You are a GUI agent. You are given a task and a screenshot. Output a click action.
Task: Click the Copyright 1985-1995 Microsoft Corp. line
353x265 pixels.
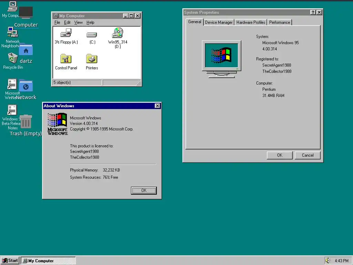point(101,129)
